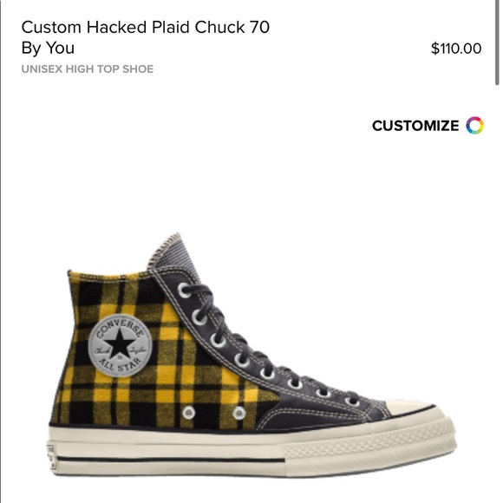Screen dimensions: 503x503
Task: Click the Converse All Star ankle patch
Action: click(120, 345)
